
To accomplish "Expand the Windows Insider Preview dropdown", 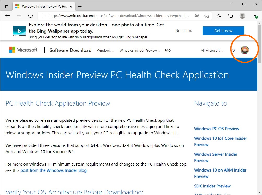I will tap(140, 50).
